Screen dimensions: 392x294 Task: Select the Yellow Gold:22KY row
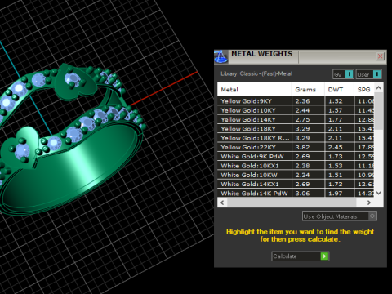click(296, 147)
